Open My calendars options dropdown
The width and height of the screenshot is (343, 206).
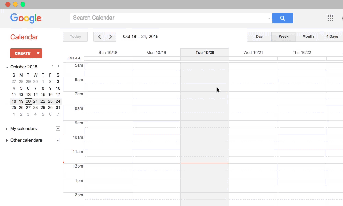coord(58,129)
